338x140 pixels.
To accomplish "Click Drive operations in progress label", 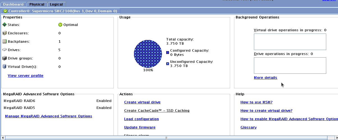I will (283, 54).
